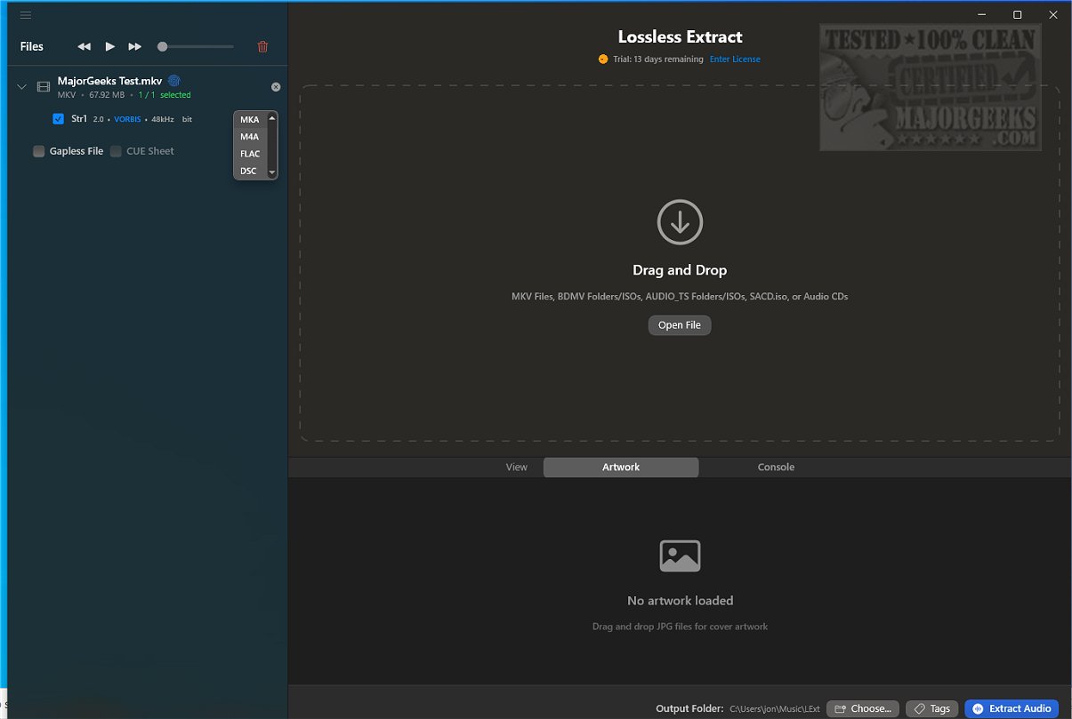The height and width of the screenshot is (719, 1072).
Task: Select M4A output format in list
Action: coord(250,137)
